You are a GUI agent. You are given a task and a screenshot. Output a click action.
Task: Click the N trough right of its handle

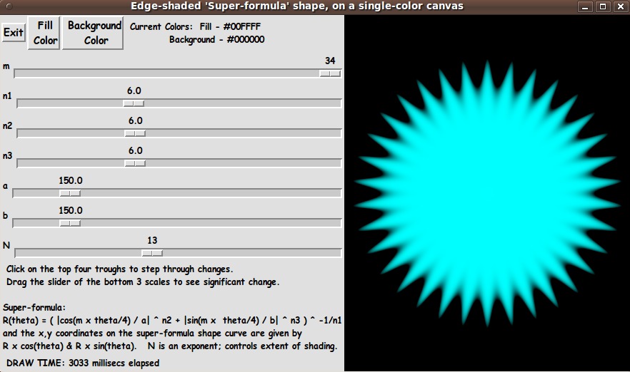(x=250, y=252)
